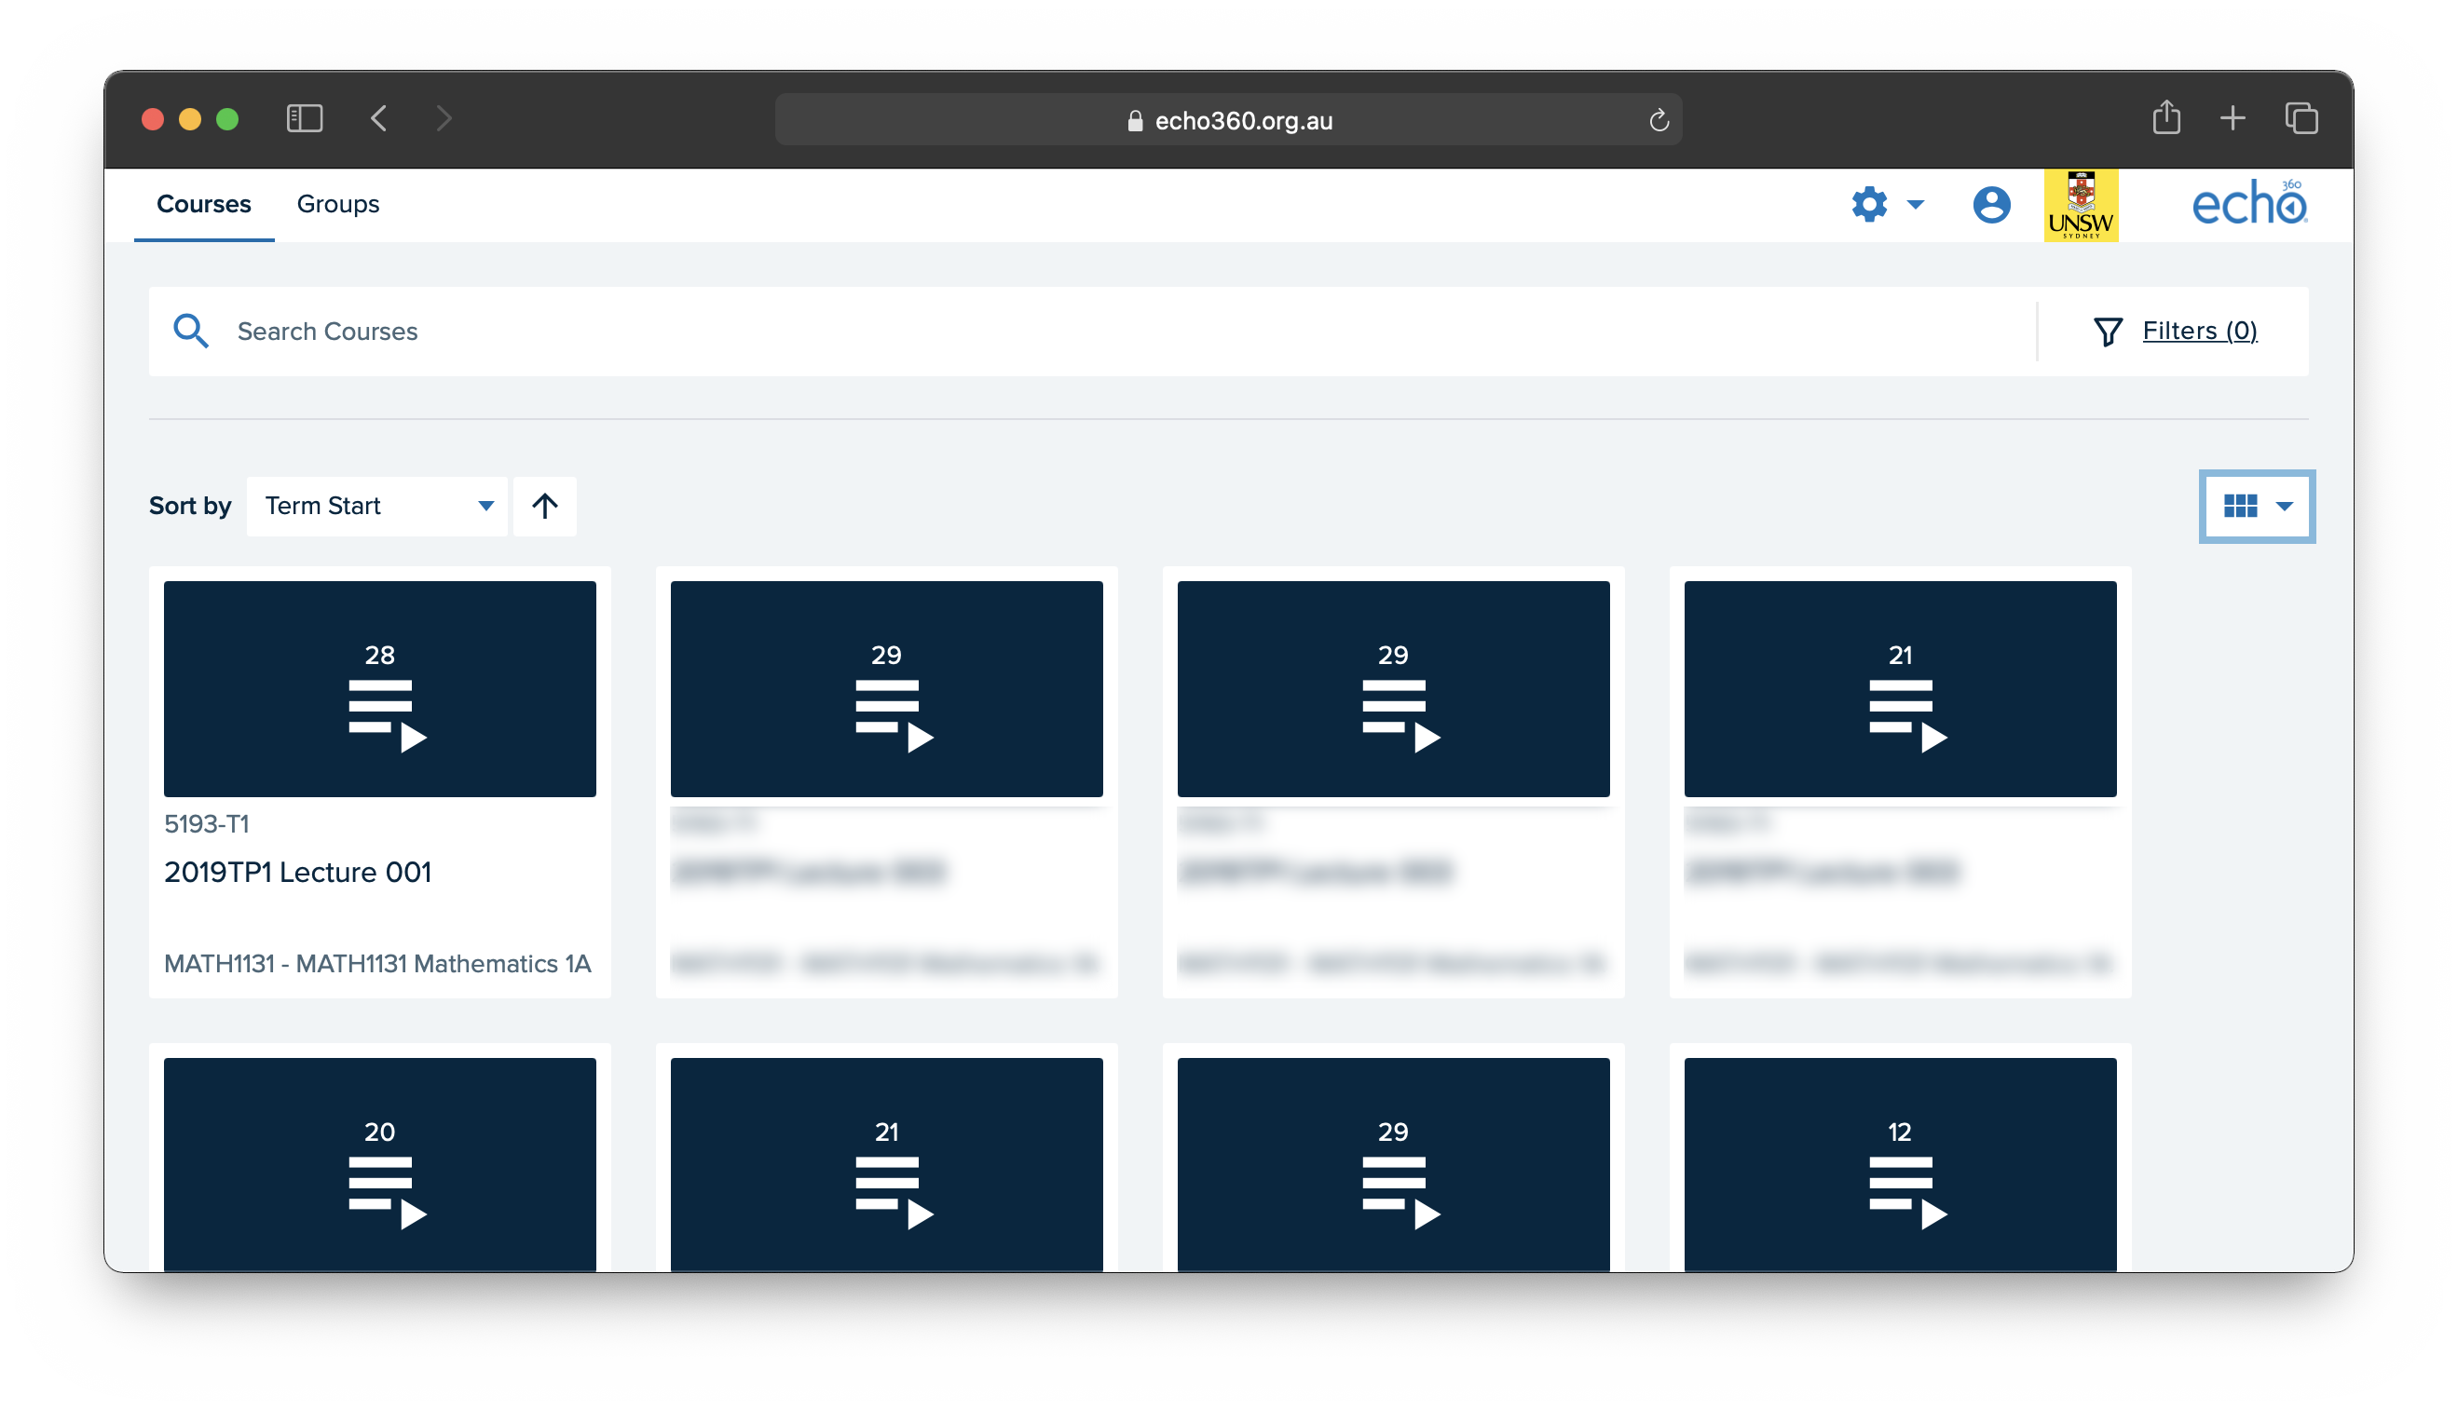Reload the page
Screen dimensions: 2458x1410
[x=1659, y=120]
